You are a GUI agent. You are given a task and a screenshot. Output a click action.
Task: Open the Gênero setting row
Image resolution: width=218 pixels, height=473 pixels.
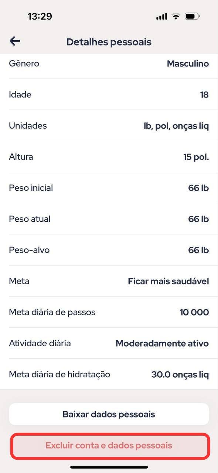click(109, 64)
